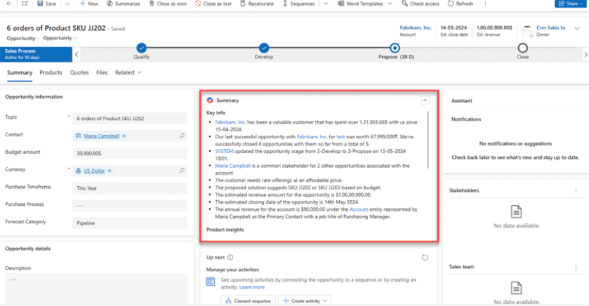This screenshot has height=306, width=589.
Task: Refresh the Up next card
Action: [x=425, y=258]
